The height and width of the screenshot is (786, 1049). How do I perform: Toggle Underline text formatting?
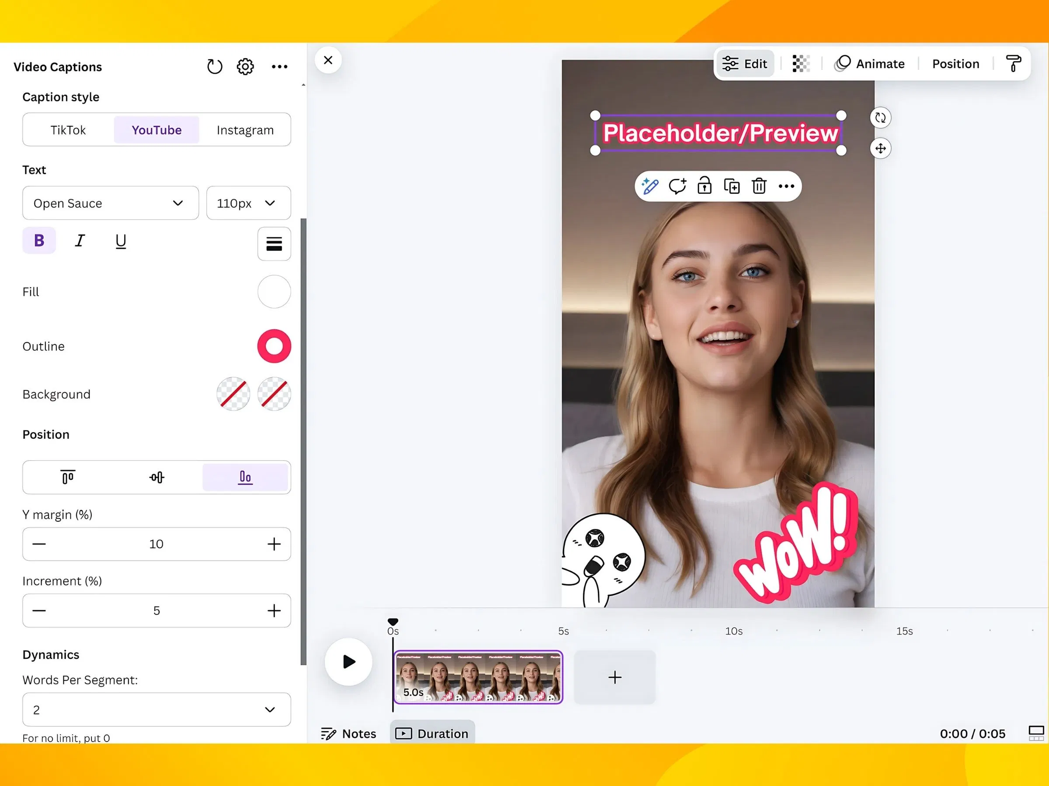121,241
